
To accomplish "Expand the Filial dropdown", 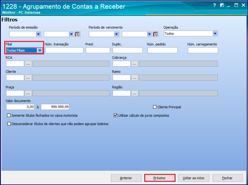I will (40, 50).
